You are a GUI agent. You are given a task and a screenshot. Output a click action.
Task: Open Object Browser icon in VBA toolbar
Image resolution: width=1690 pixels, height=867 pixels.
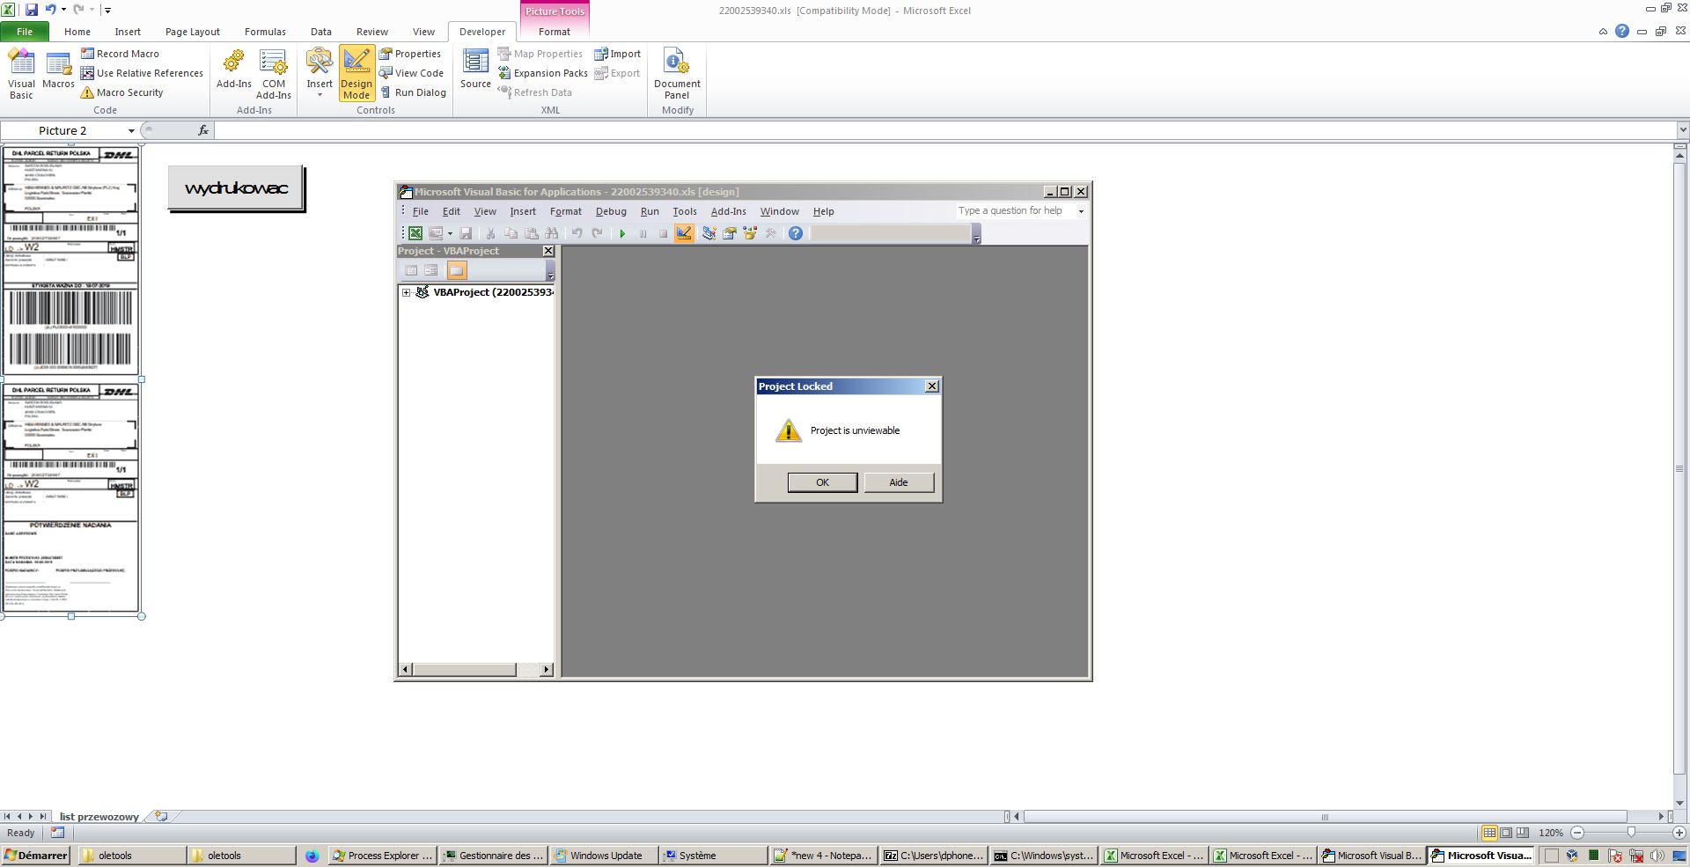[750, 233]
